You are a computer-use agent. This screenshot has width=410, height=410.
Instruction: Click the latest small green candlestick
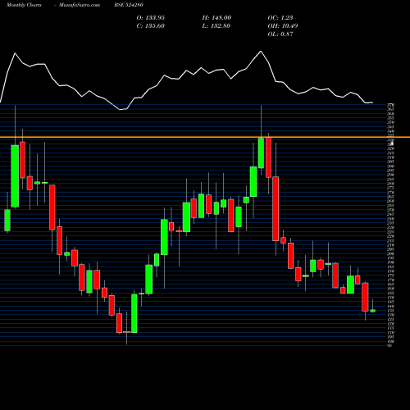(373, 311)
